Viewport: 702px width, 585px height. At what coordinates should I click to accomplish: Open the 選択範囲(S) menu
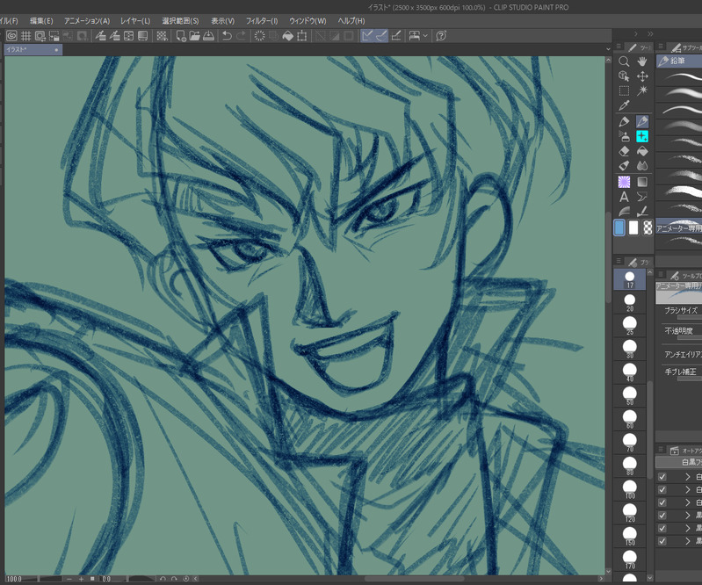pyautogui.click(x=180, y=20)
